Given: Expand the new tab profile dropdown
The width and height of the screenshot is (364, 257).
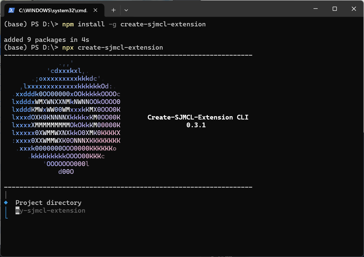Looking at the screenshot, I should (126, 10).
